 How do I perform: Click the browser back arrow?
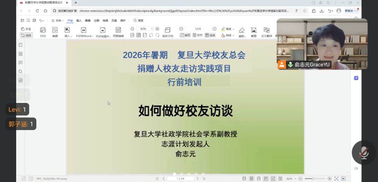21,11
